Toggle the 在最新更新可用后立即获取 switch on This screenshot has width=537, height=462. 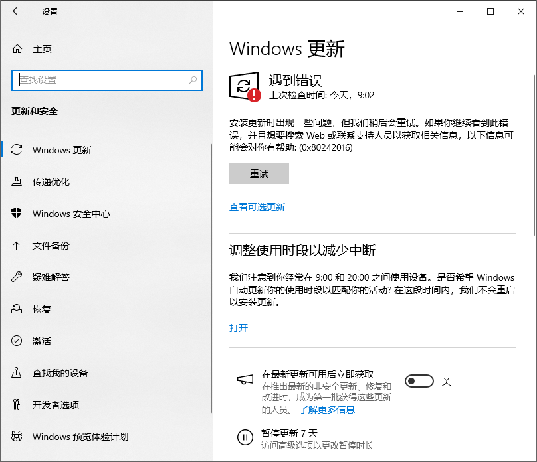[x=419, y=381]
